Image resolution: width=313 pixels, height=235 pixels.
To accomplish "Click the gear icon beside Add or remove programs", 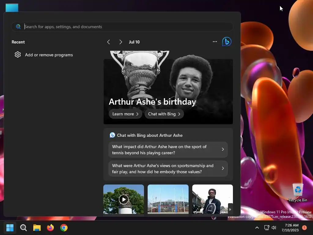I will 18,54.
